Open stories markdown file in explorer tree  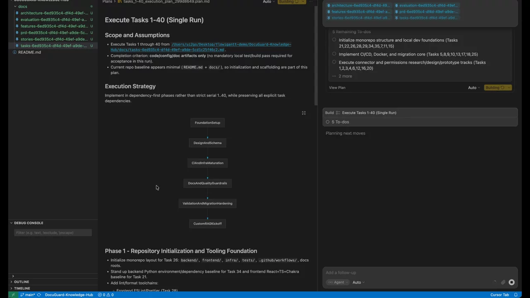[x=54, y=39]
